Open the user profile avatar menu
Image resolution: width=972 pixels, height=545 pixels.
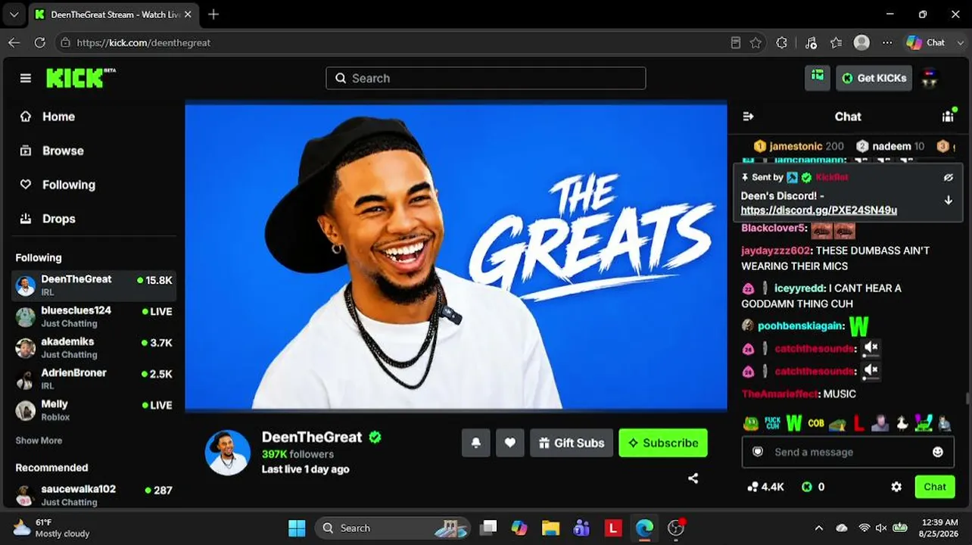pyautogui.click(x=930, y=78)
